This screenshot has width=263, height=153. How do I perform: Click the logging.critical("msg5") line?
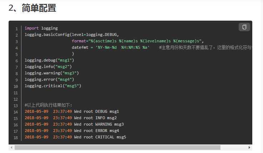coord(53,86)
